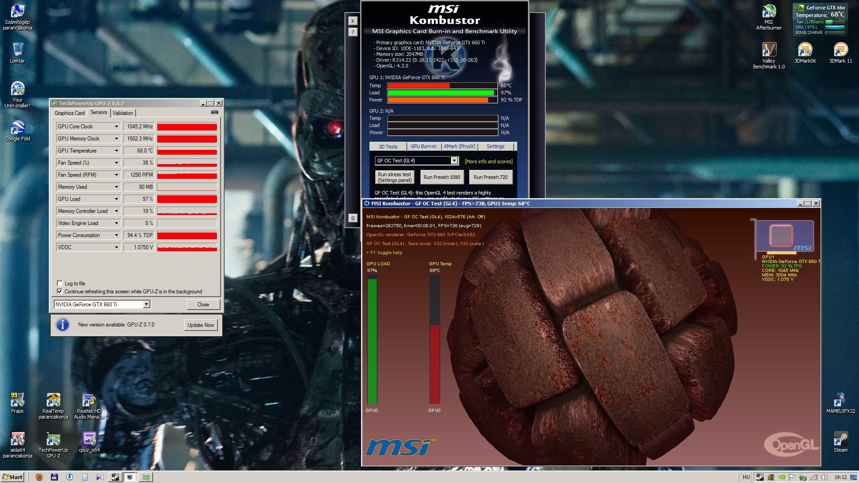Click Kombustor side panel G button

point(353,218)
